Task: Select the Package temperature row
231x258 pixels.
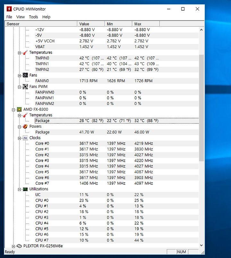Action: point(116,121)
